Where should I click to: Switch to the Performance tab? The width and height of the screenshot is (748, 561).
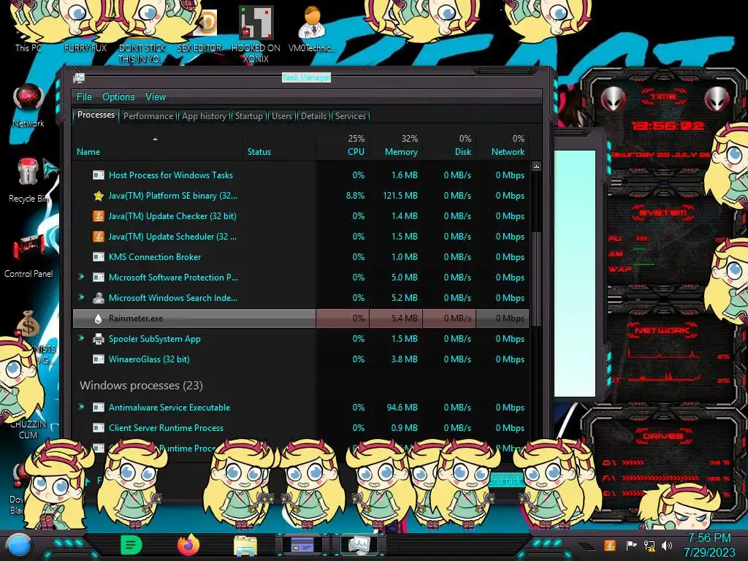click(x=148, y=116)
